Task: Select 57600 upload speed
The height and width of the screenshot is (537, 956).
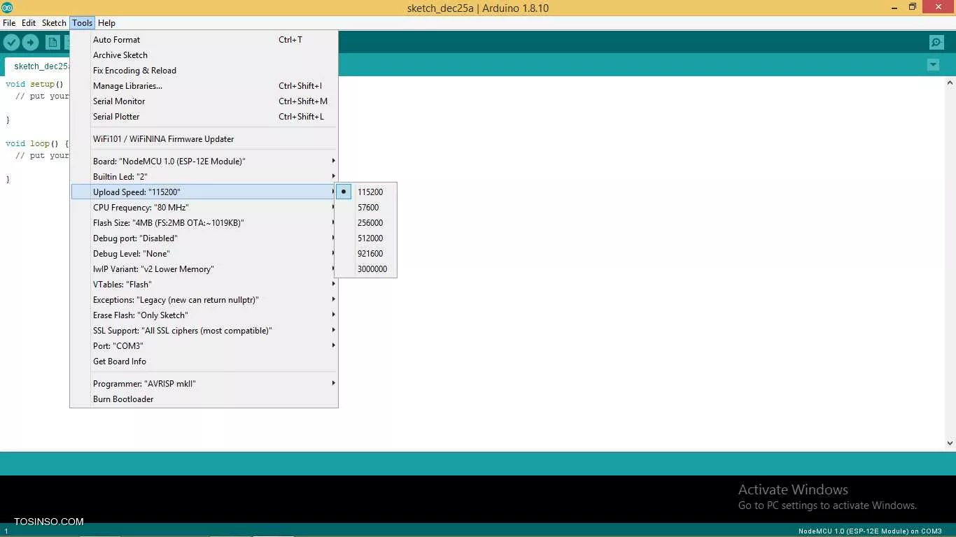Action: click(366, 208)
